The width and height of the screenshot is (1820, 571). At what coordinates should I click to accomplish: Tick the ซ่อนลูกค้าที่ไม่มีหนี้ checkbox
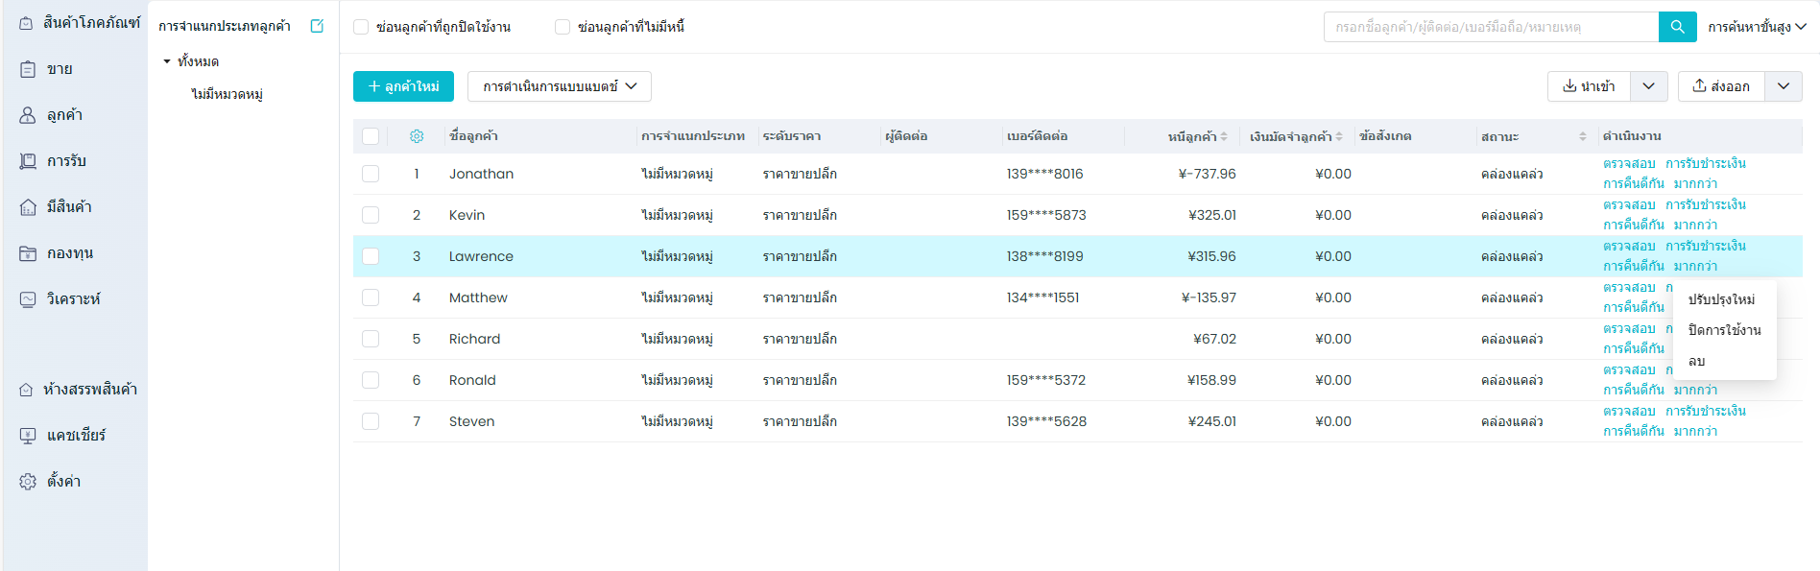pyautogui.click(x=563, y=27)
